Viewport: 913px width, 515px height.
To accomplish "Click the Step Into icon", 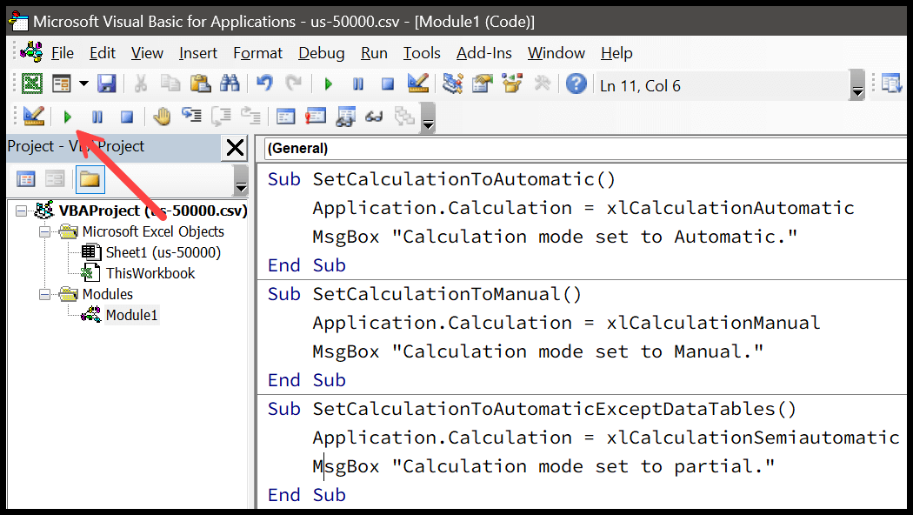I will click(191, 116).
